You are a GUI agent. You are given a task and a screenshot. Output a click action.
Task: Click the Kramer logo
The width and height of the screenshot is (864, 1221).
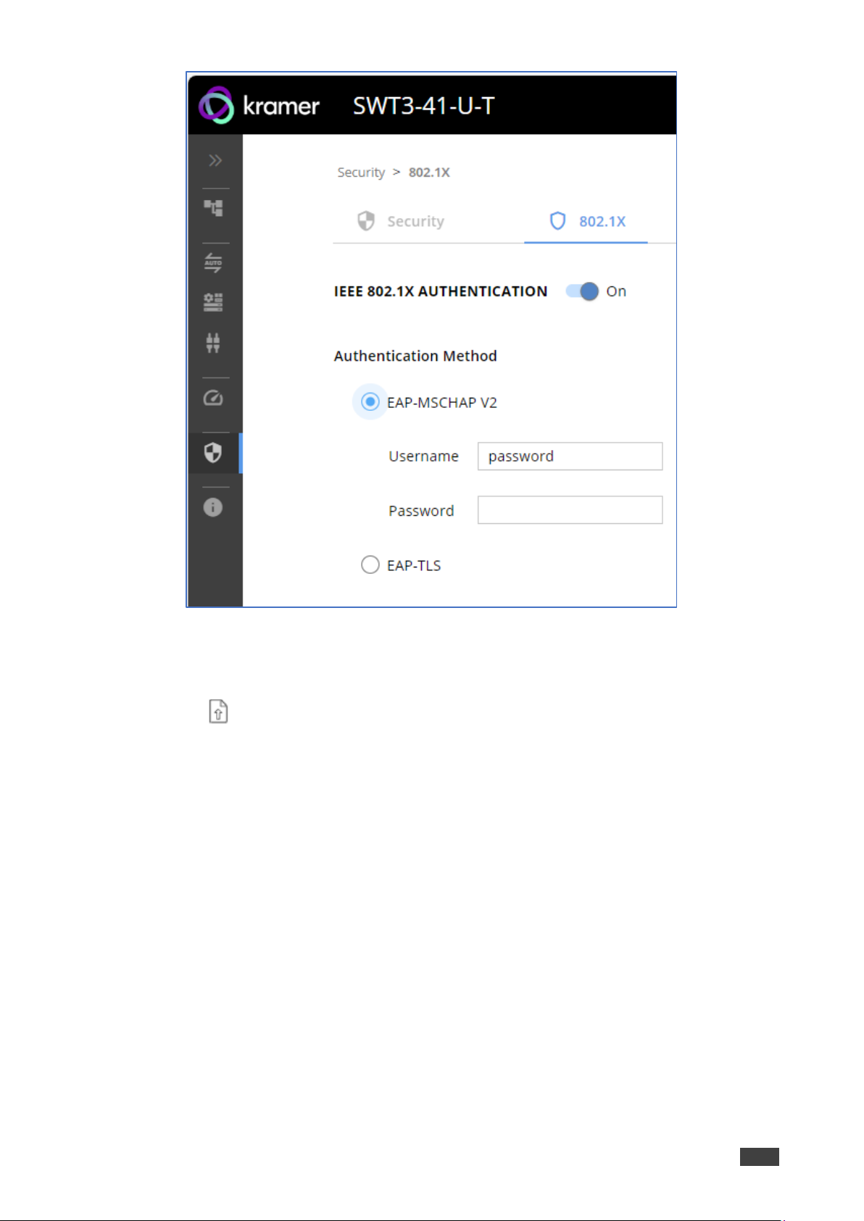tap(259, 106)
